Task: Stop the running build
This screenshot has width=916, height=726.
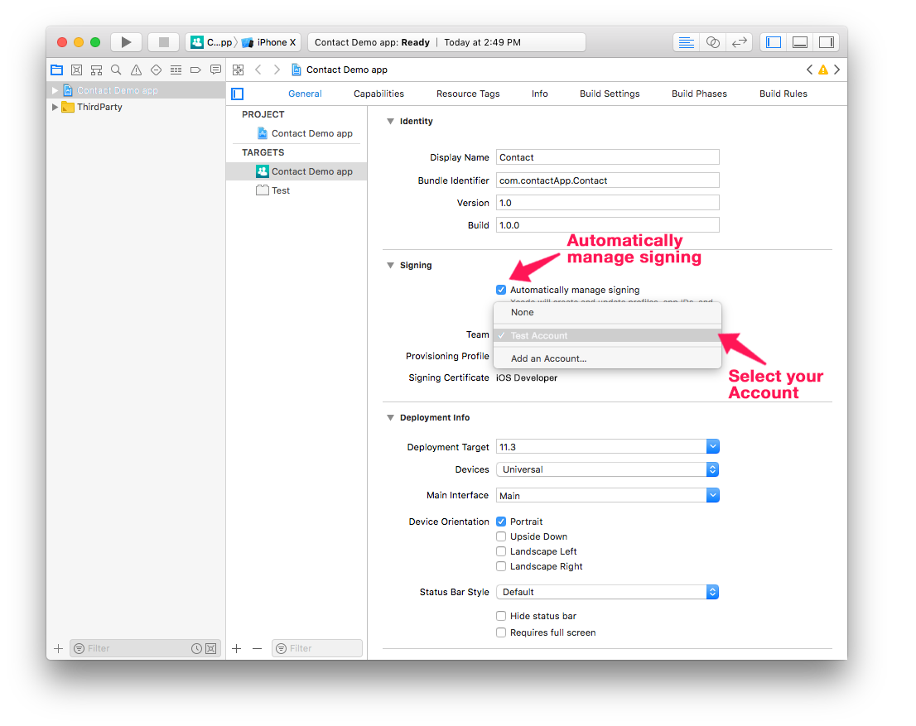Action: pos(164,42)
